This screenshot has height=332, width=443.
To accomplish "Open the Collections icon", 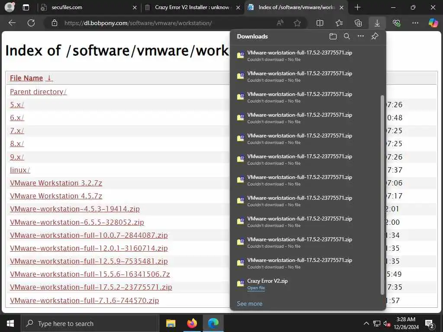I will click(358, 23).
